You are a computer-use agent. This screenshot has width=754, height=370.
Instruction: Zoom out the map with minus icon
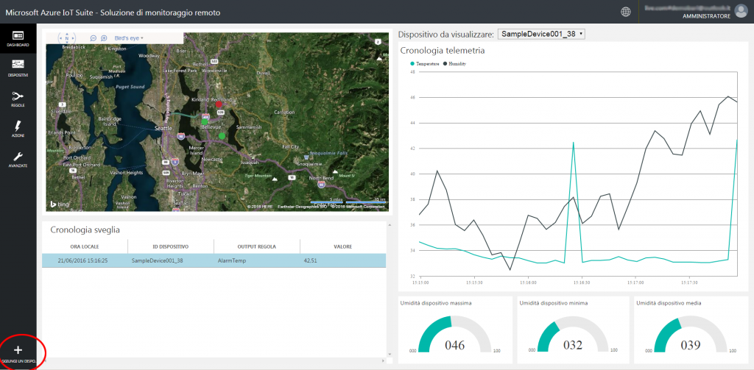click(94, 38)
